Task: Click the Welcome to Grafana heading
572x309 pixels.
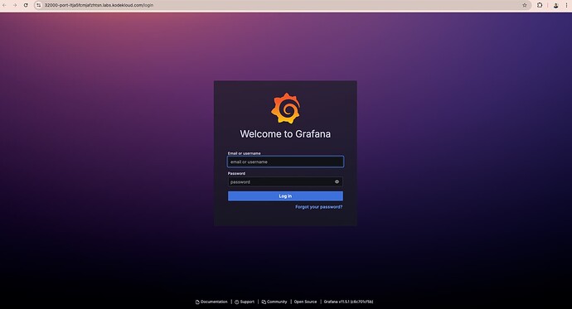Action: (x=285, y=134)
